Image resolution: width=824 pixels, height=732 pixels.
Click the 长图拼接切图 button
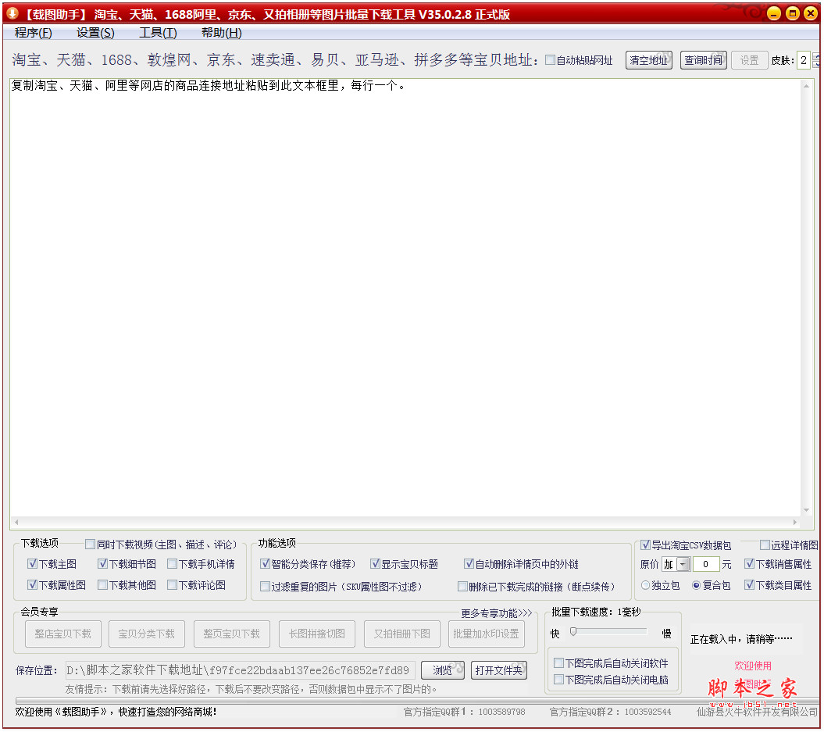316,634
